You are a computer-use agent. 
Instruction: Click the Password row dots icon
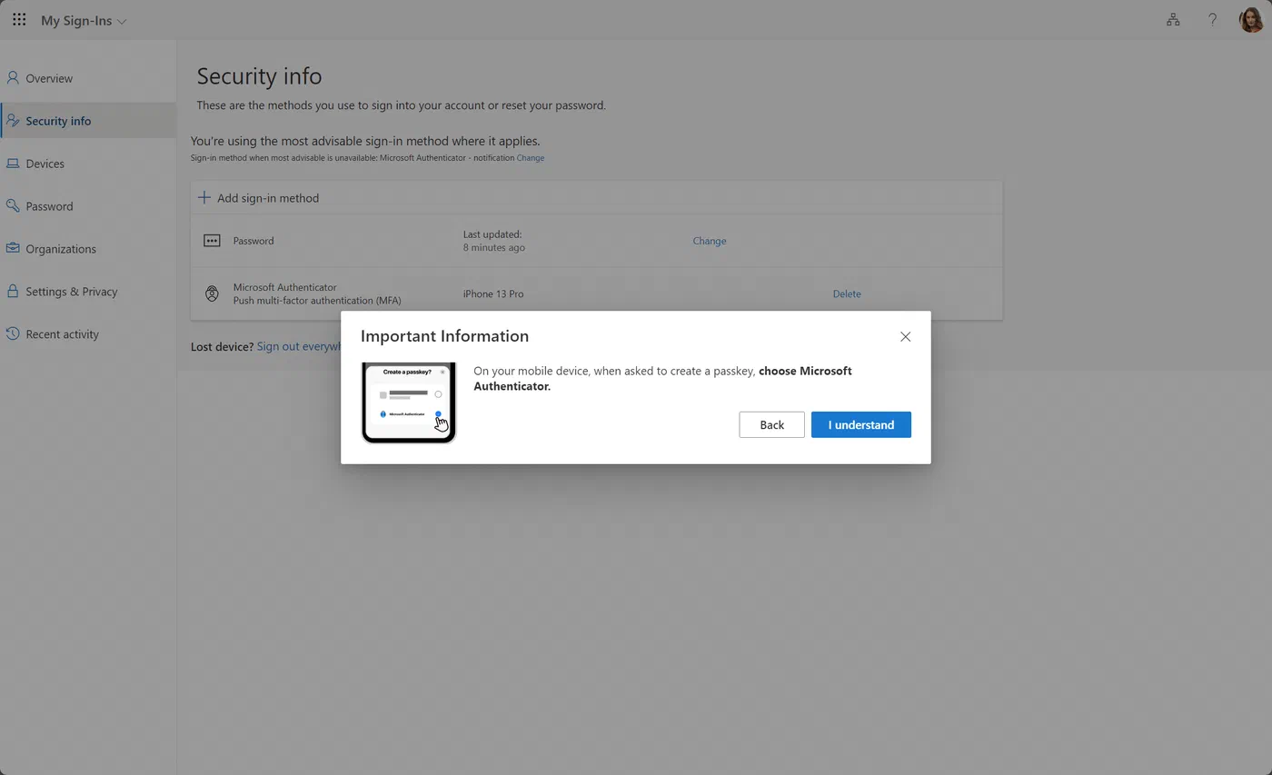[x=212, y=241]
